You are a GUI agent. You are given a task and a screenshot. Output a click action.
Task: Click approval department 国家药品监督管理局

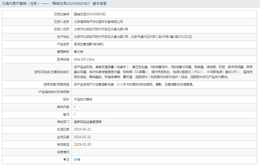pyautogui.click(x=87, y=122)
